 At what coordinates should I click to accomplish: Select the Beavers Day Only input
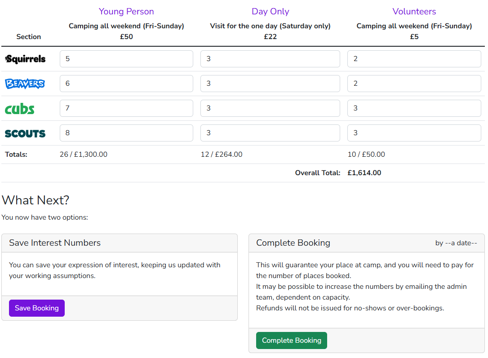tap(270, 84)
